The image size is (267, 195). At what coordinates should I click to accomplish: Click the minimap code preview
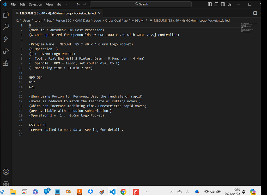249,28
